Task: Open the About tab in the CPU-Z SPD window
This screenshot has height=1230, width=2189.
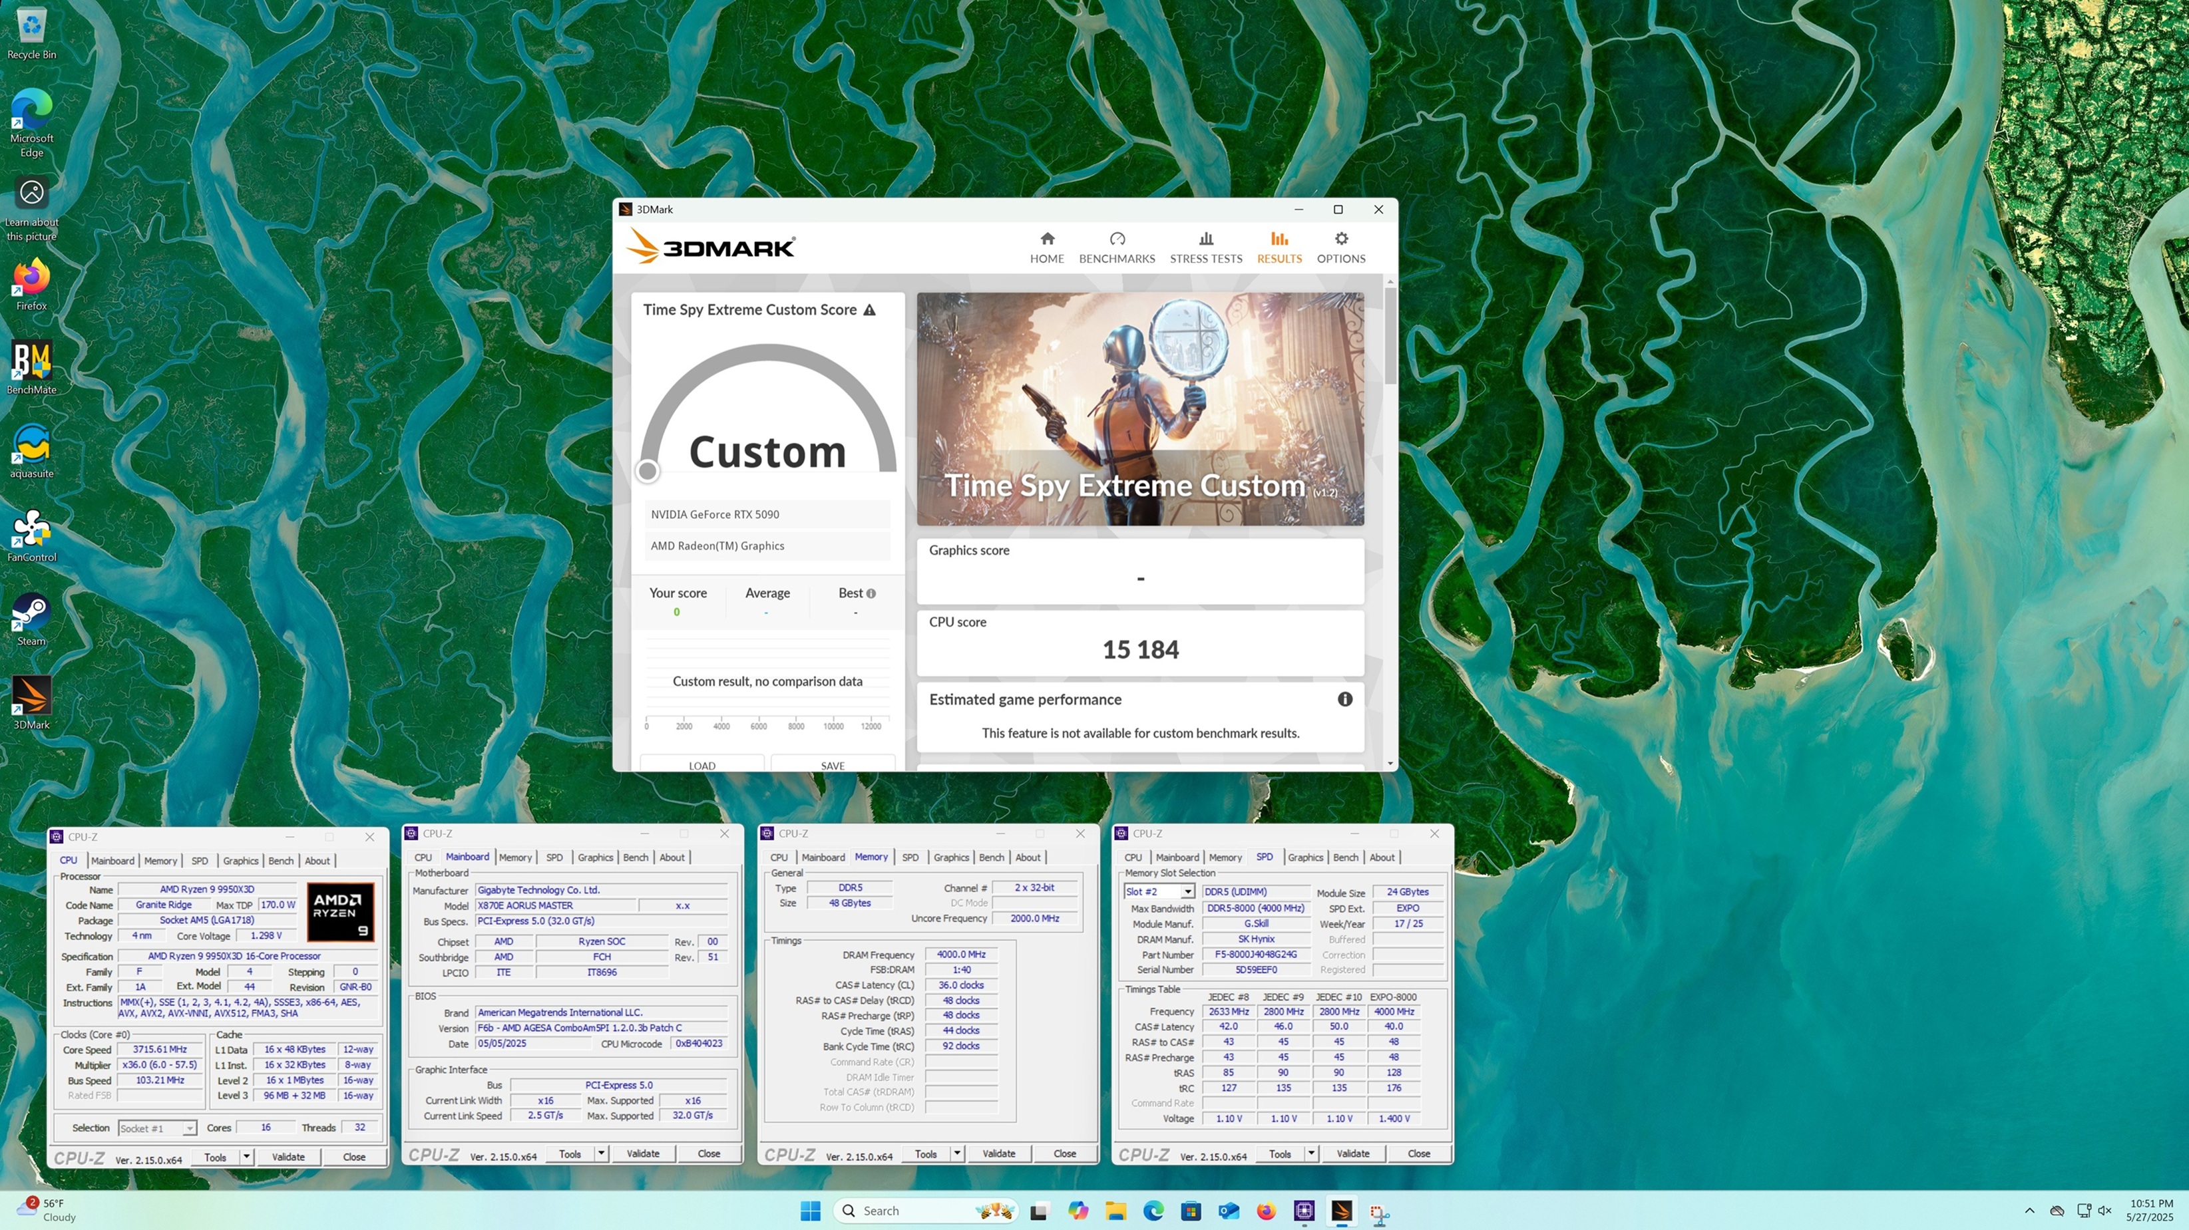Action: point(1382,857)
